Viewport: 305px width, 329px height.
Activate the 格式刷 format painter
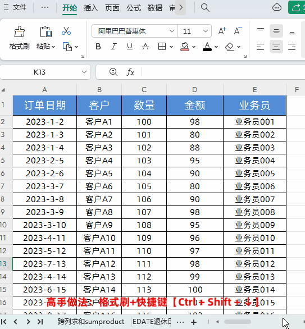coord(19,38)
